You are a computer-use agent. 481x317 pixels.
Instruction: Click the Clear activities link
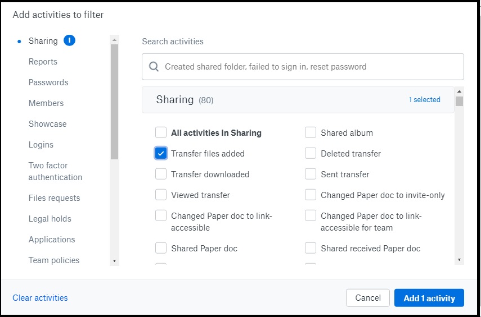40,298
